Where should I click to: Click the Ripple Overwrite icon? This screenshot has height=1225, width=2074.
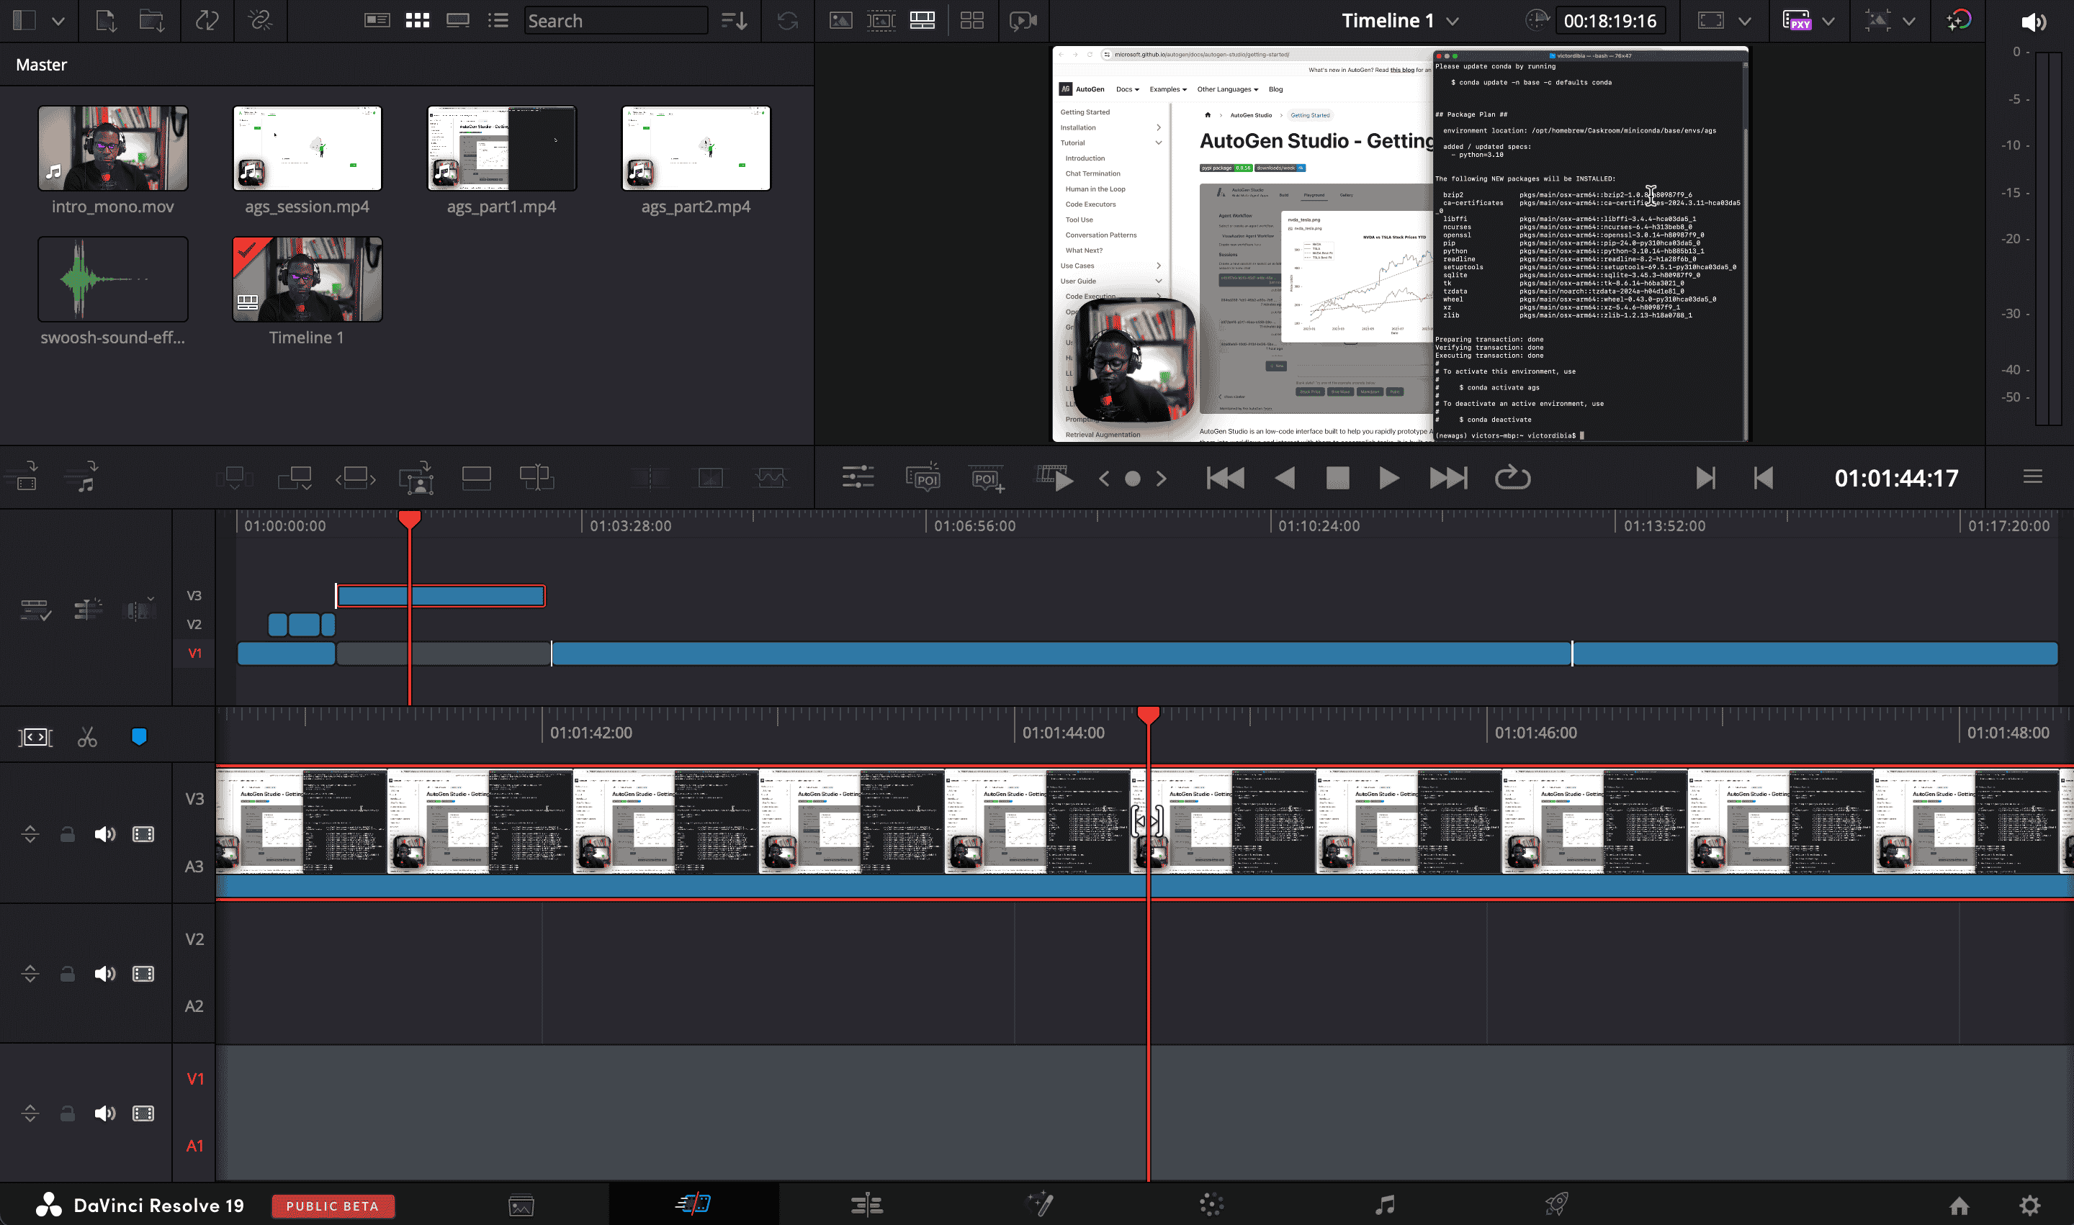[355, 477]
